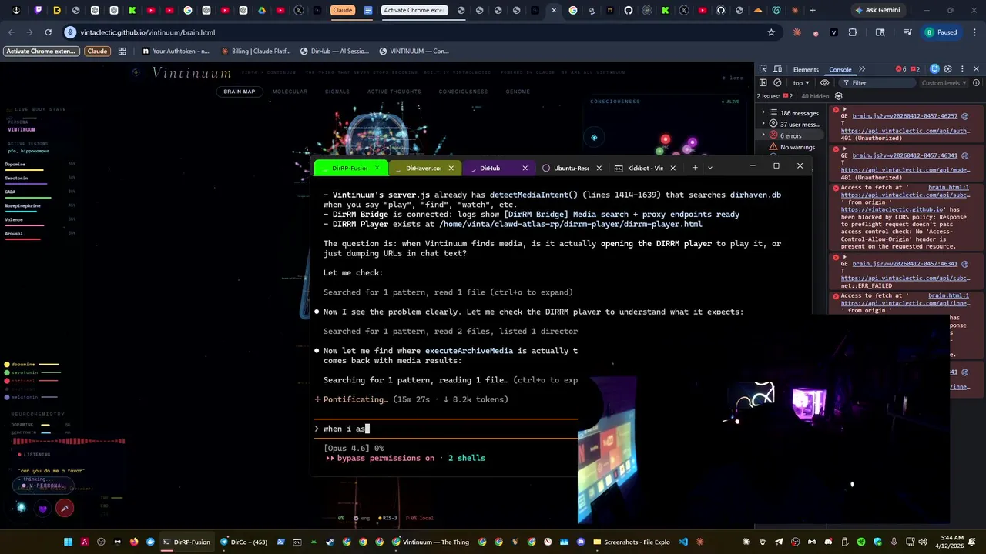
Task: Open the GENOME page tab
Action: pos(518,92)
